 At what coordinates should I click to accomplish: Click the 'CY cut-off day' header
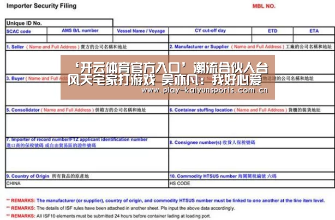[x=210, y=30]
